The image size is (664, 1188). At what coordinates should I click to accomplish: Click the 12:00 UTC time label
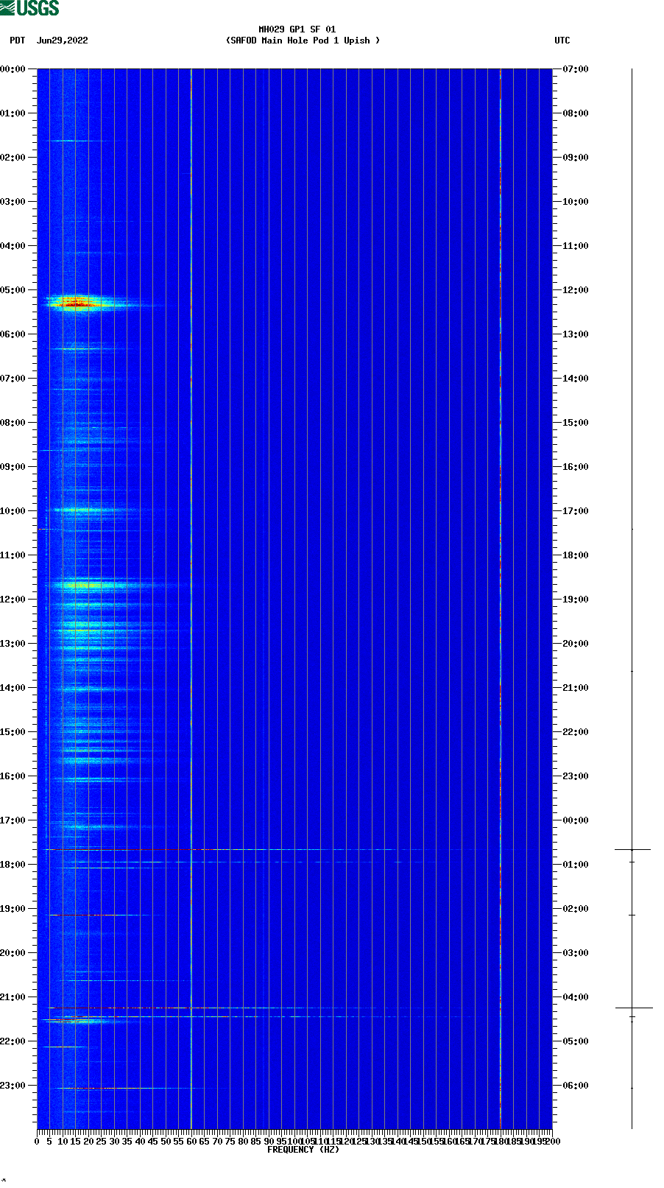coord(575,290)
